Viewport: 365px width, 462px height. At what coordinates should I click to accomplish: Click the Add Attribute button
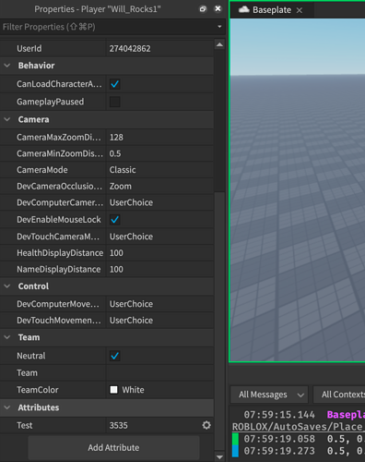coord(113,447)
